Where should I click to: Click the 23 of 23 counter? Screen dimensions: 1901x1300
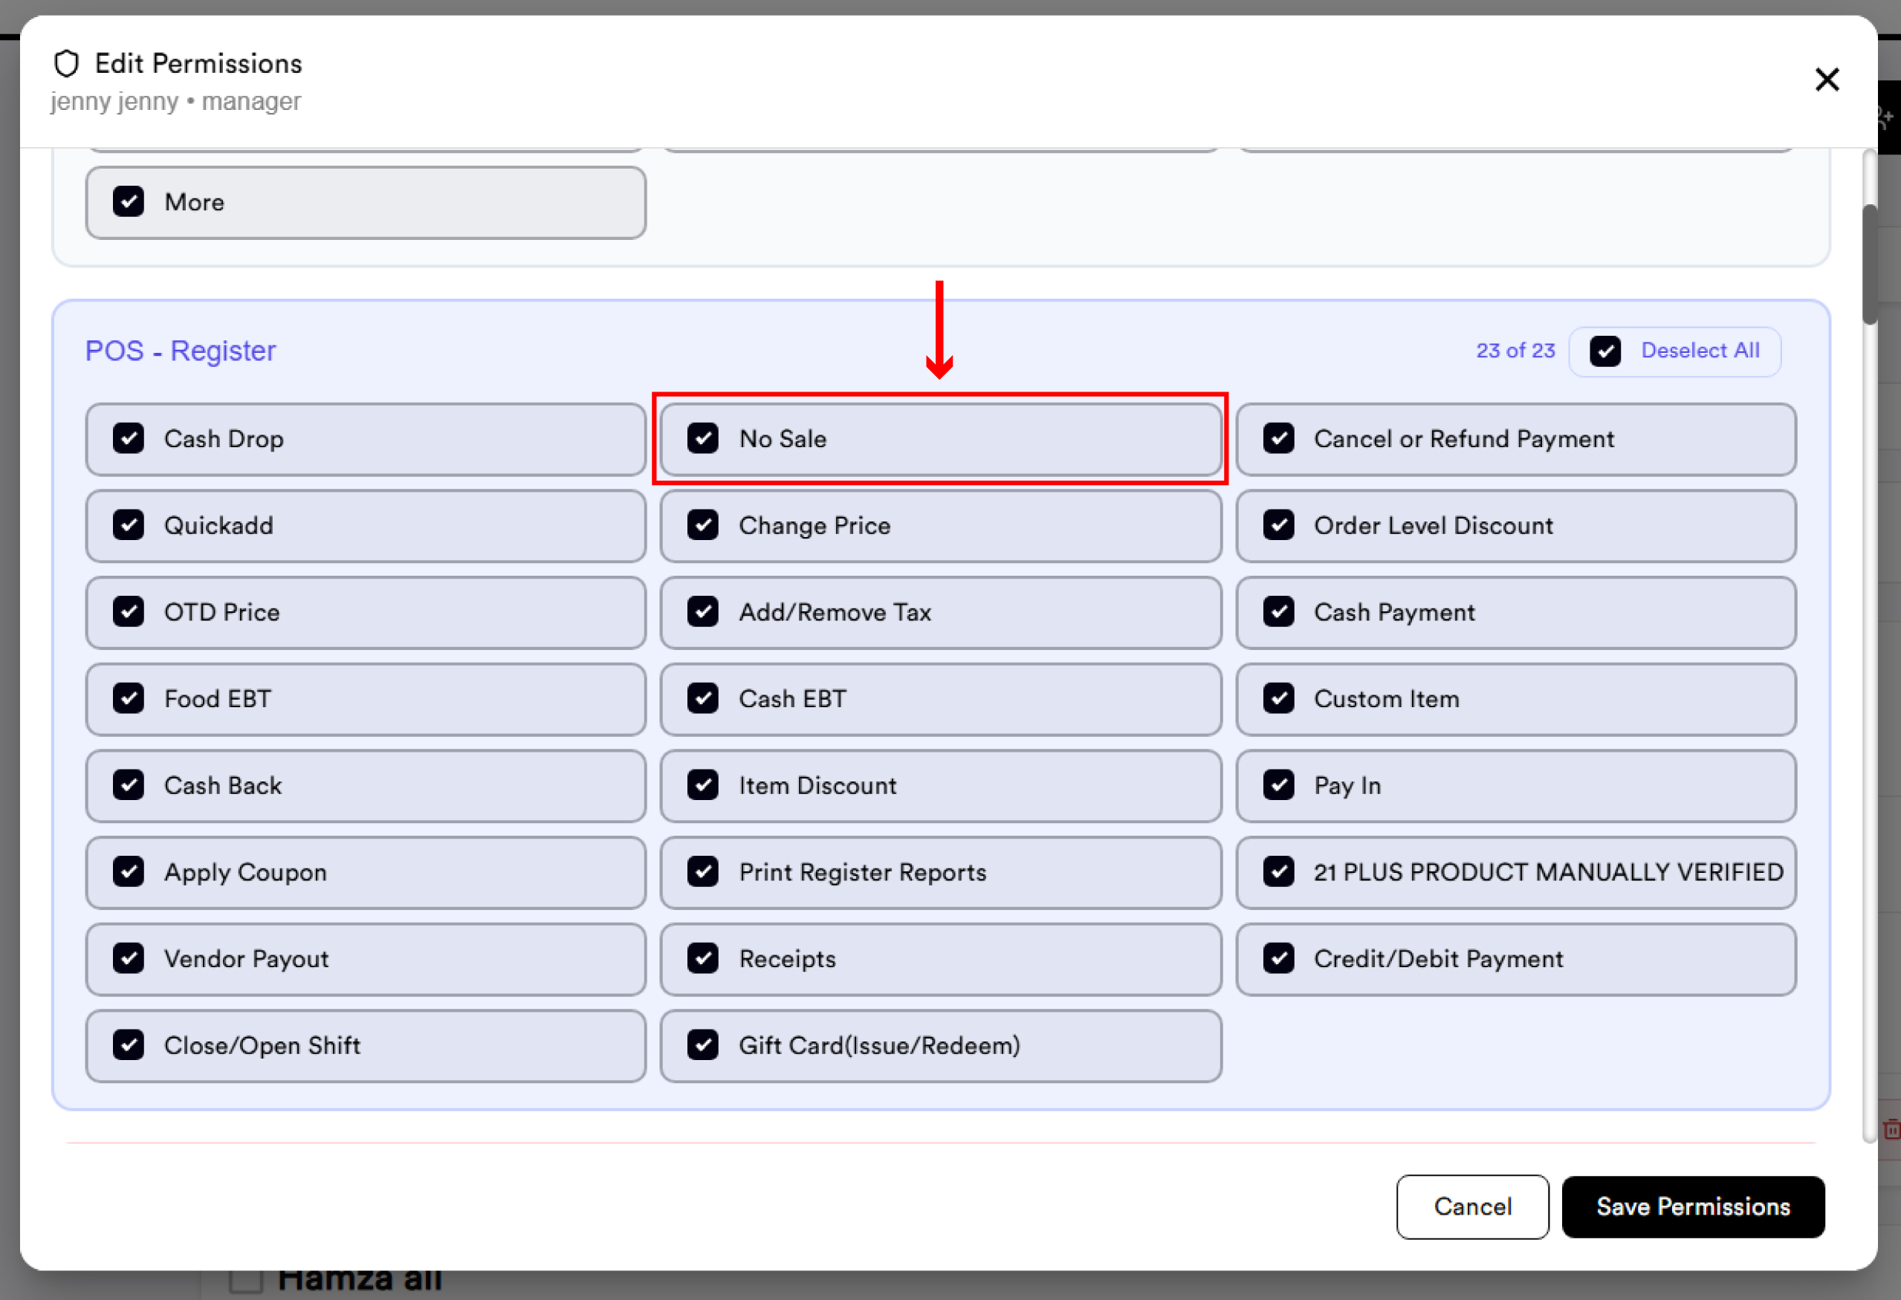(x=1515, y=351)
